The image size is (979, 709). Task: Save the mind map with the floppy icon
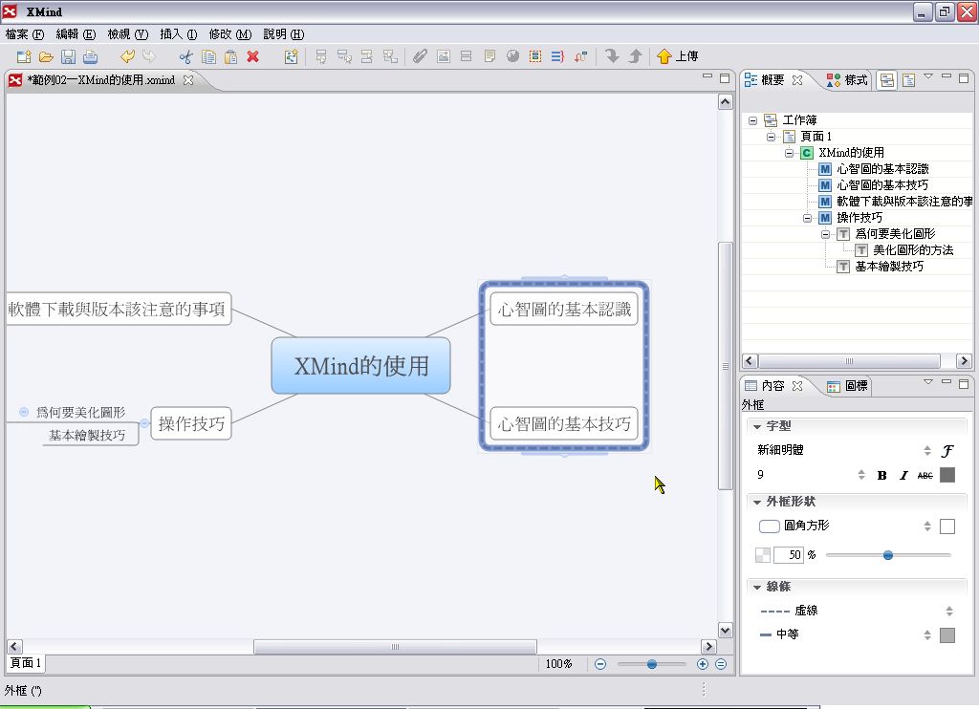pyautogui.click(x=68, y=56)
